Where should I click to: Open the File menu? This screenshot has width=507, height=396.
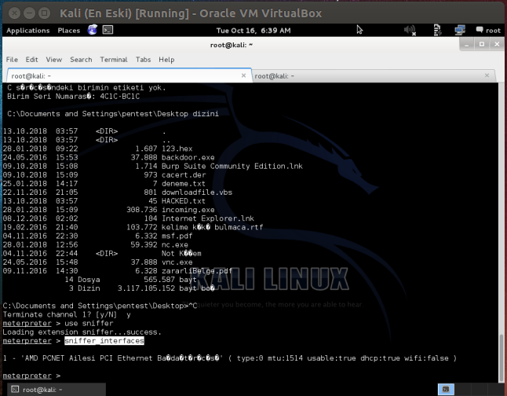12,60
